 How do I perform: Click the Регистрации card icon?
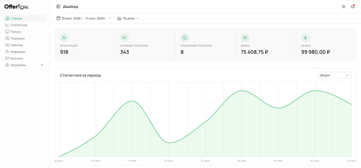tap(64, 38)
